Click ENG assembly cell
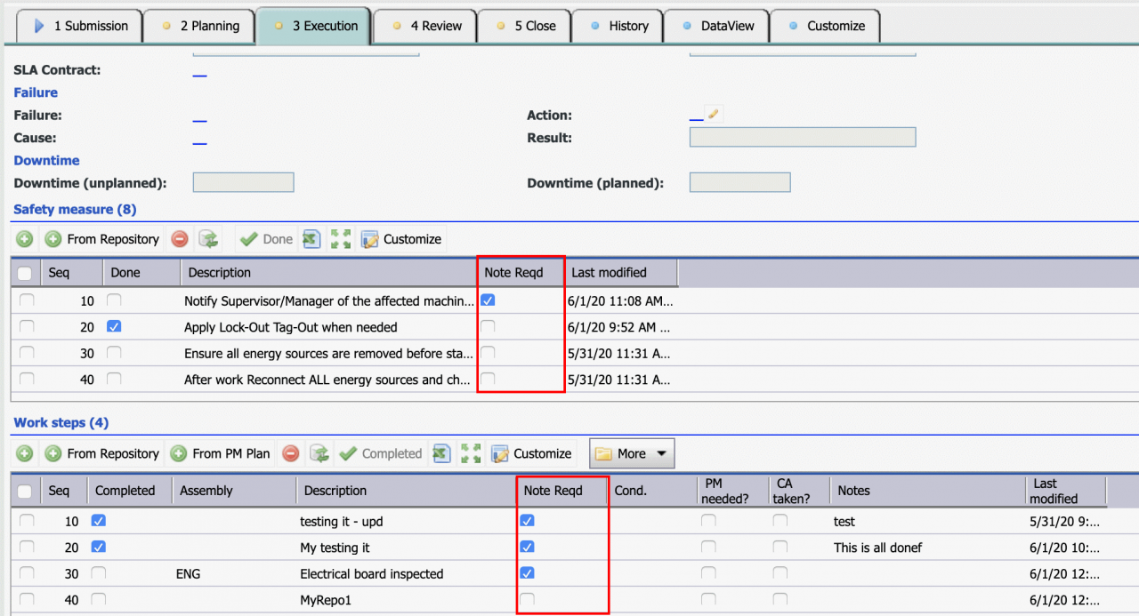This screenshot has height=616, width=1139. pos(188,574)
